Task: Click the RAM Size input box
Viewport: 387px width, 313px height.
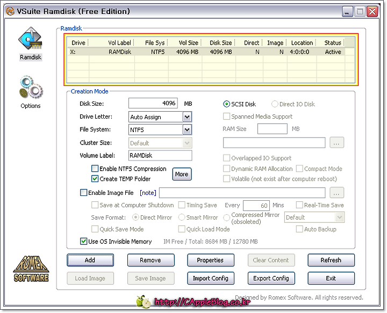Action: pyautogui.click(x=272, y=129)
